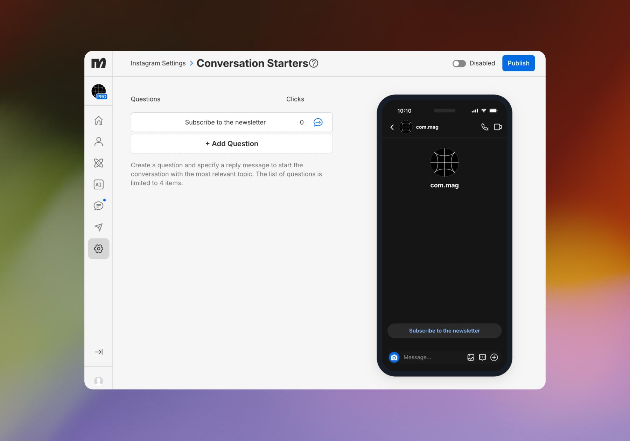Open Broadcasting paper plane icon
The width and height of the screenshot is (630, 441).
click(x=99, y=227)
